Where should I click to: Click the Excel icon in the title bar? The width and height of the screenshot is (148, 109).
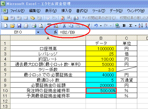coord(3,4)
